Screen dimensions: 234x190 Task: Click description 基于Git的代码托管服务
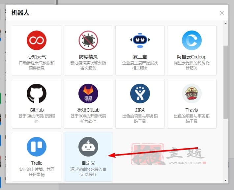(37, 119)
